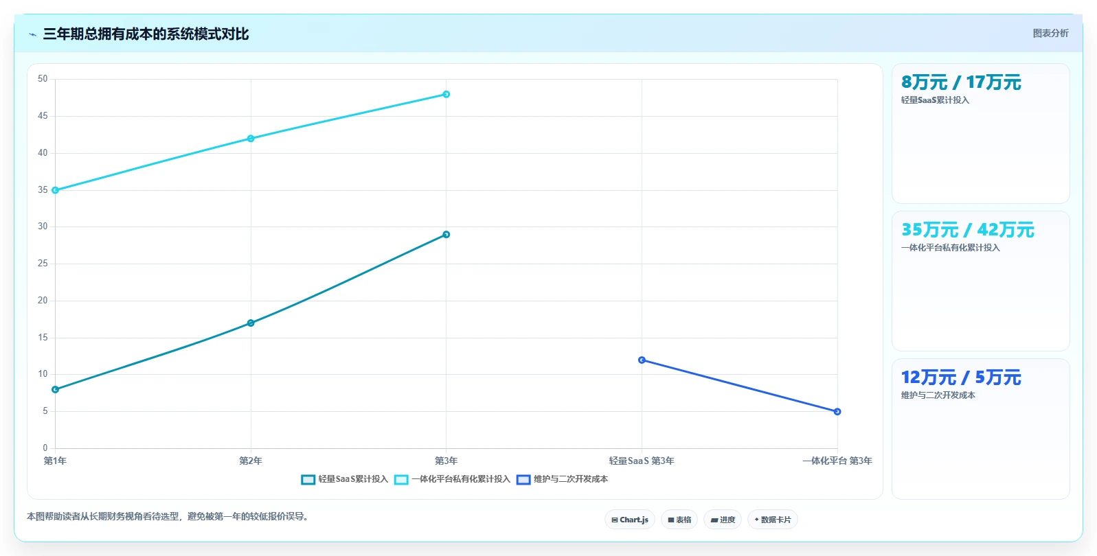Viewport: 1097px width, 556px height.
Task: Click the y-axis value 50
Action: (43, 79)
